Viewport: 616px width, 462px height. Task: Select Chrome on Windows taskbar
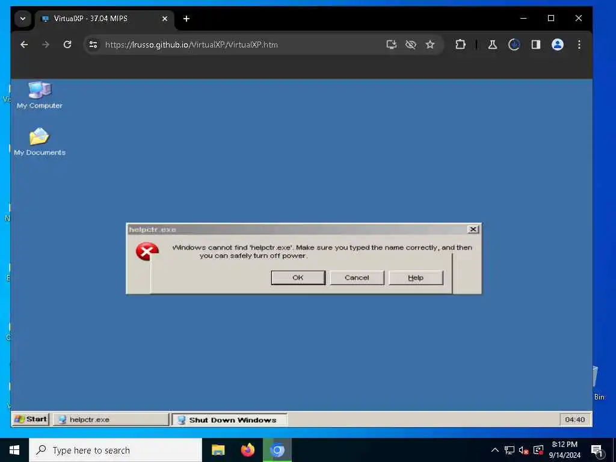point(277,450)
